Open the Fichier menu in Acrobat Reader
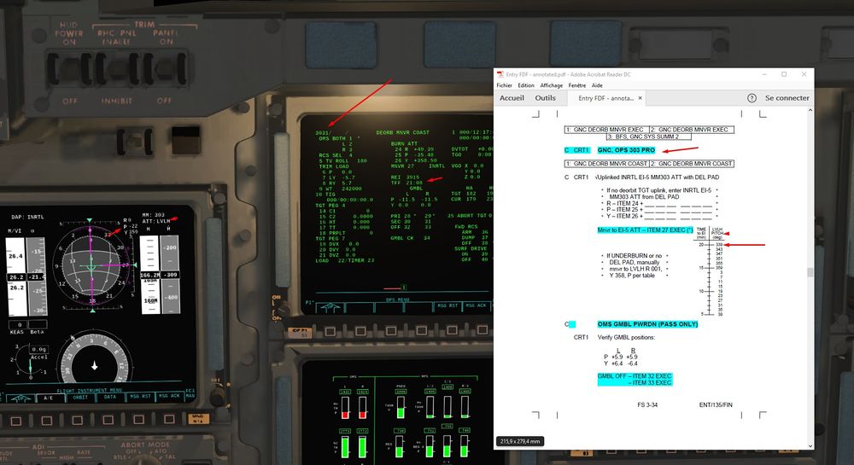Screen dimensions: 854x465 504,85
